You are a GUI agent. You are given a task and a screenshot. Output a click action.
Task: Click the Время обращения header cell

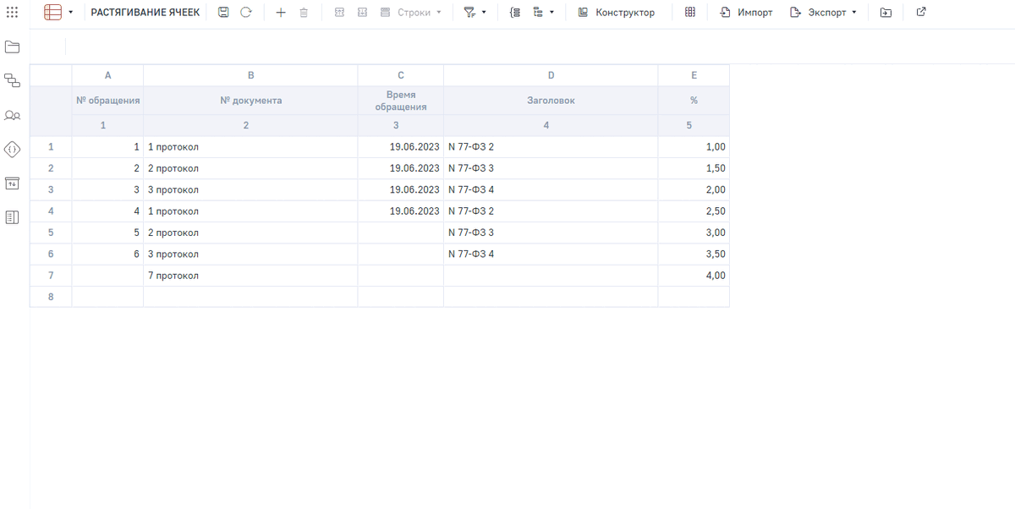coord(401,100)
